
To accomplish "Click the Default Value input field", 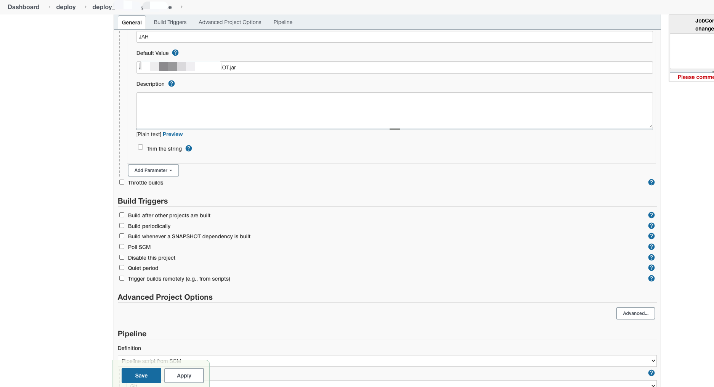I will (395, 67).
